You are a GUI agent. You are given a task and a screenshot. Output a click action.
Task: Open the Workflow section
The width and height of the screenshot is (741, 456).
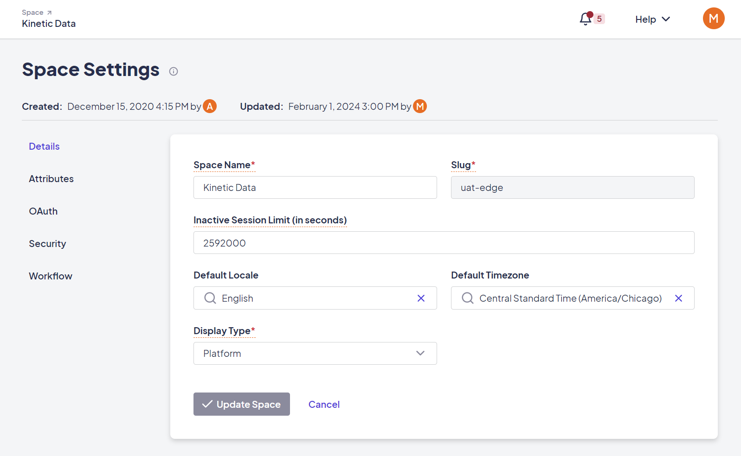click(51, 276)
